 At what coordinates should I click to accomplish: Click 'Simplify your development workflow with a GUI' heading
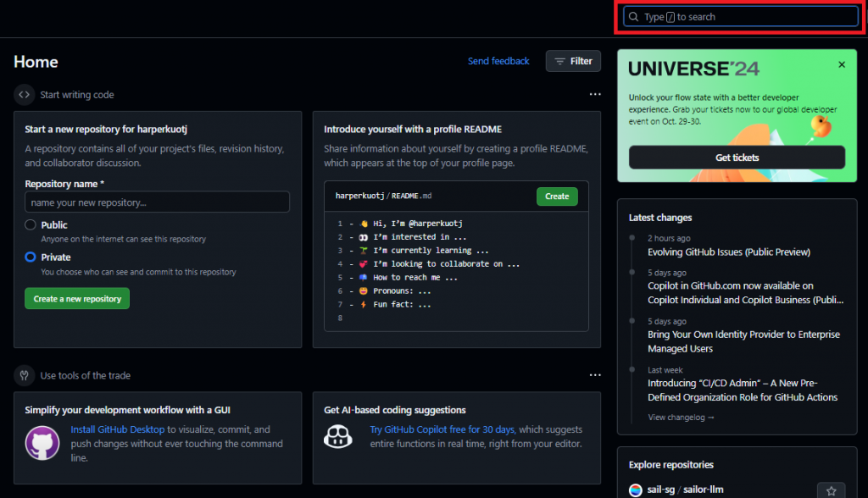point(127,410)
